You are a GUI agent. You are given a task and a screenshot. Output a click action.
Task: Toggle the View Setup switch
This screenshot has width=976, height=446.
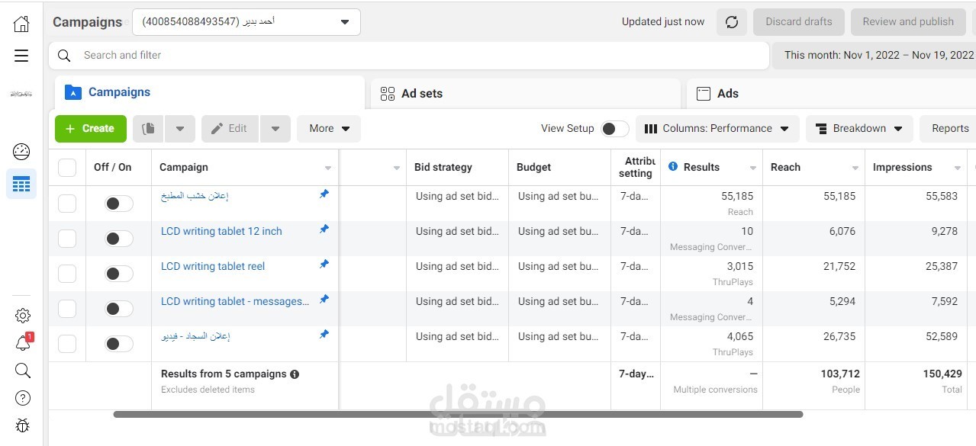point(614,129)
